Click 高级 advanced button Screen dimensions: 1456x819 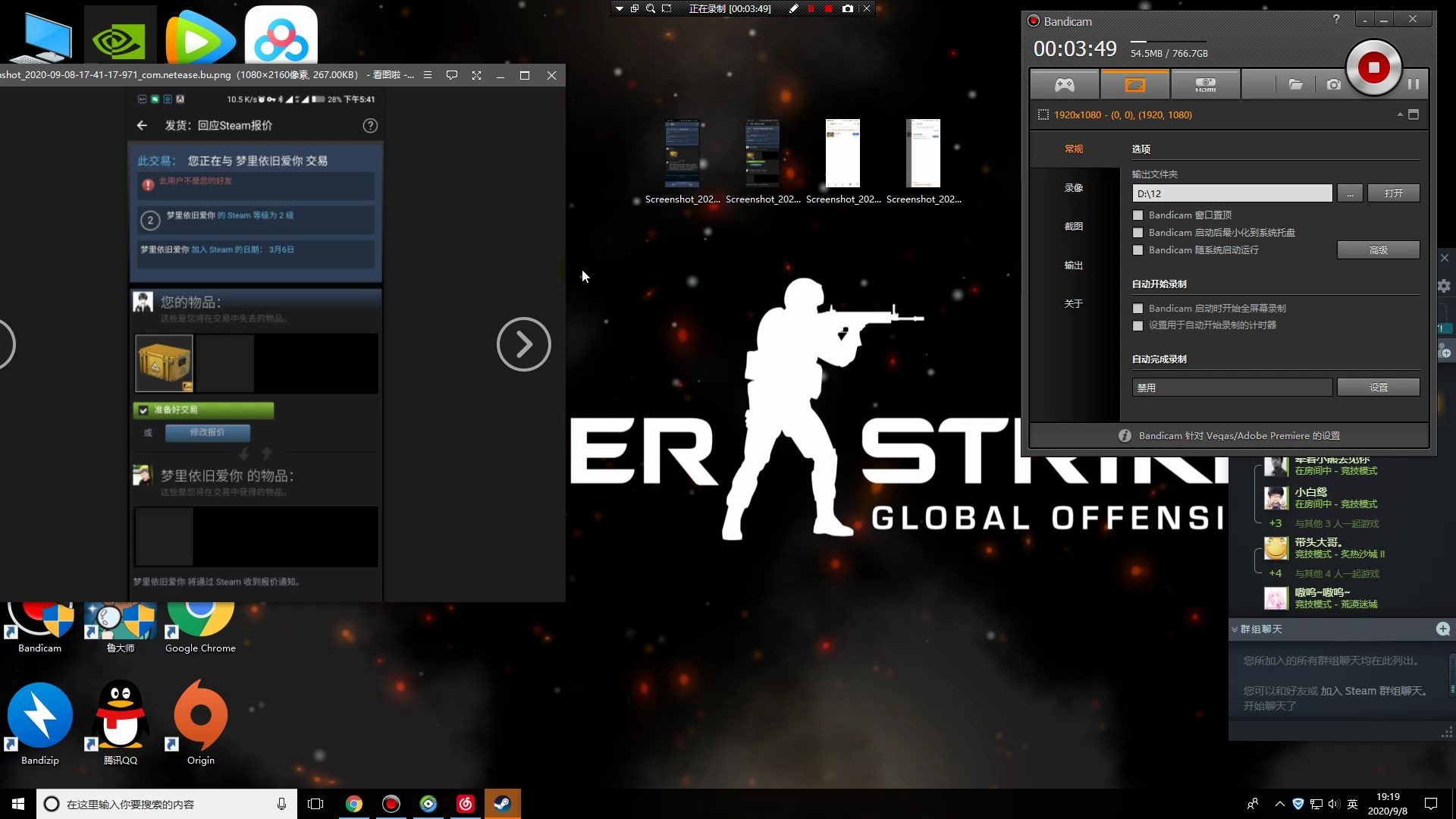[x=1378, y=250]
